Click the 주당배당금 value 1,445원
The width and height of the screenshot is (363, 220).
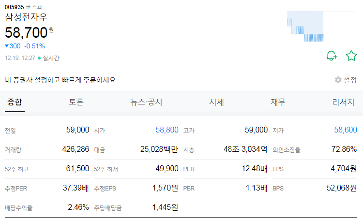166,207
